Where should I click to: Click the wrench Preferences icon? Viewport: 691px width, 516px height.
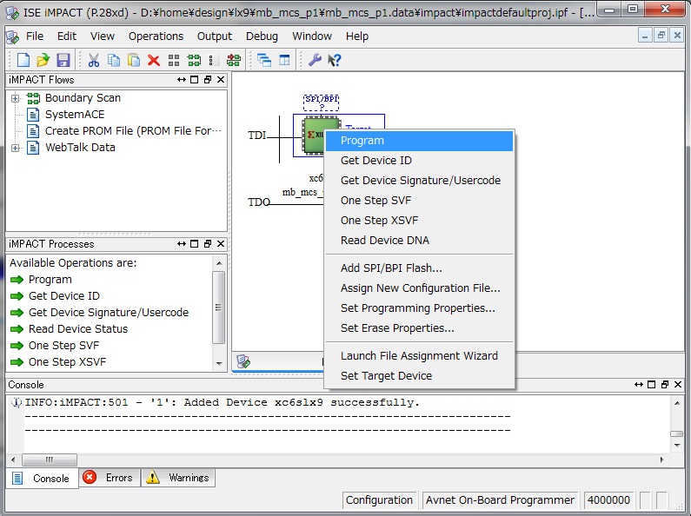pyautogui.click(x=315, y=60)
